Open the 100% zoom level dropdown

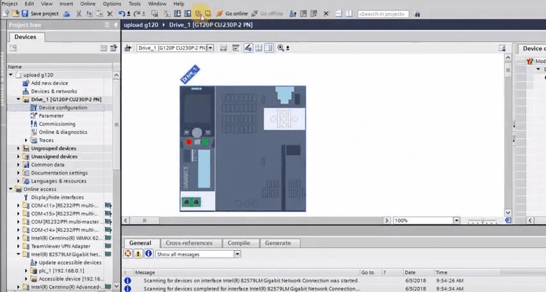pyautogui.click(x=456, y=220)
